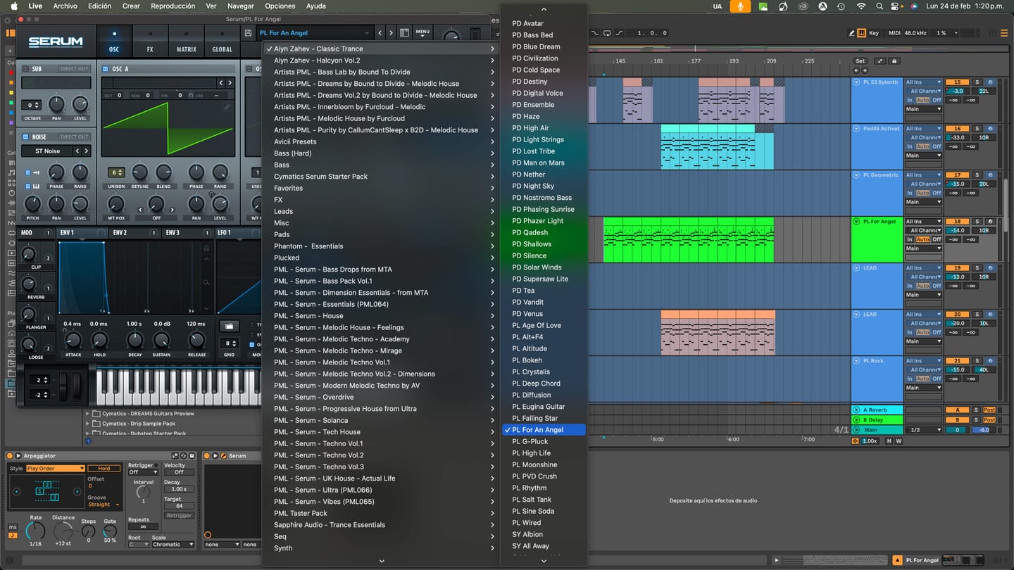Solo track 18 PL For Angel
1014x570 pixels.
click(977, 222)
